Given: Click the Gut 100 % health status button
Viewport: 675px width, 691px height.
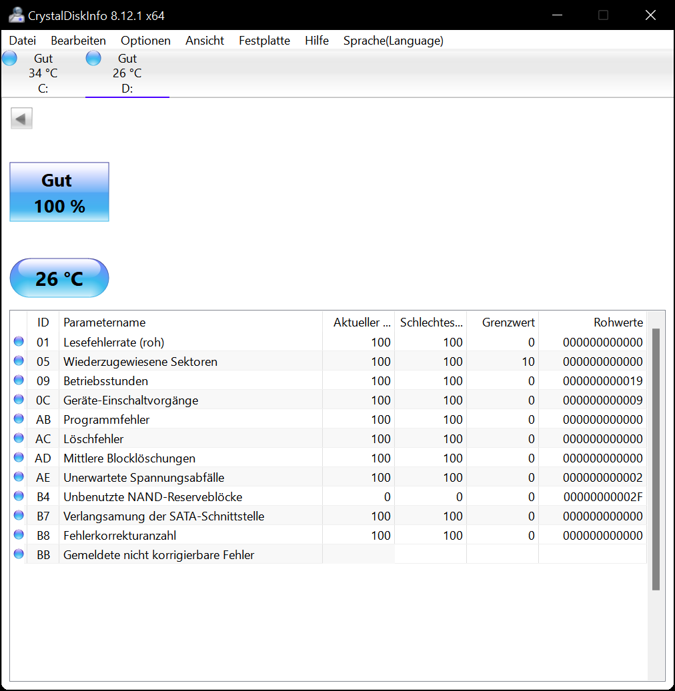Looking at the screenshot, I should (59, 192).
